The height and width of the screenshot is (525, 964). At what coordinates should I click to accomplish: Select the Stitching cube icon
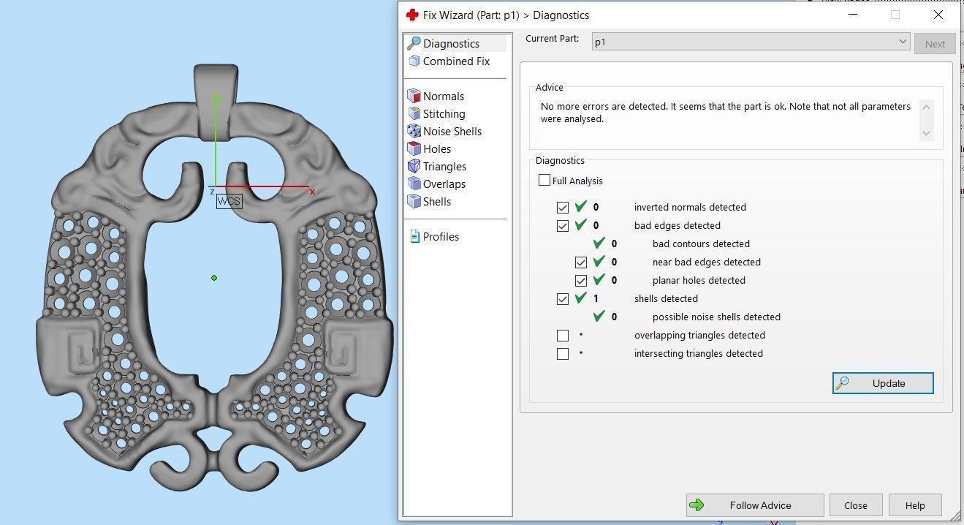coord(414,114)
